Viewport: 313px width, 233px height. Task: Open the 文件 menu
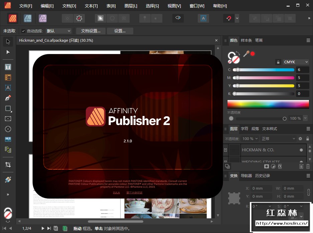tap(25, 6)
